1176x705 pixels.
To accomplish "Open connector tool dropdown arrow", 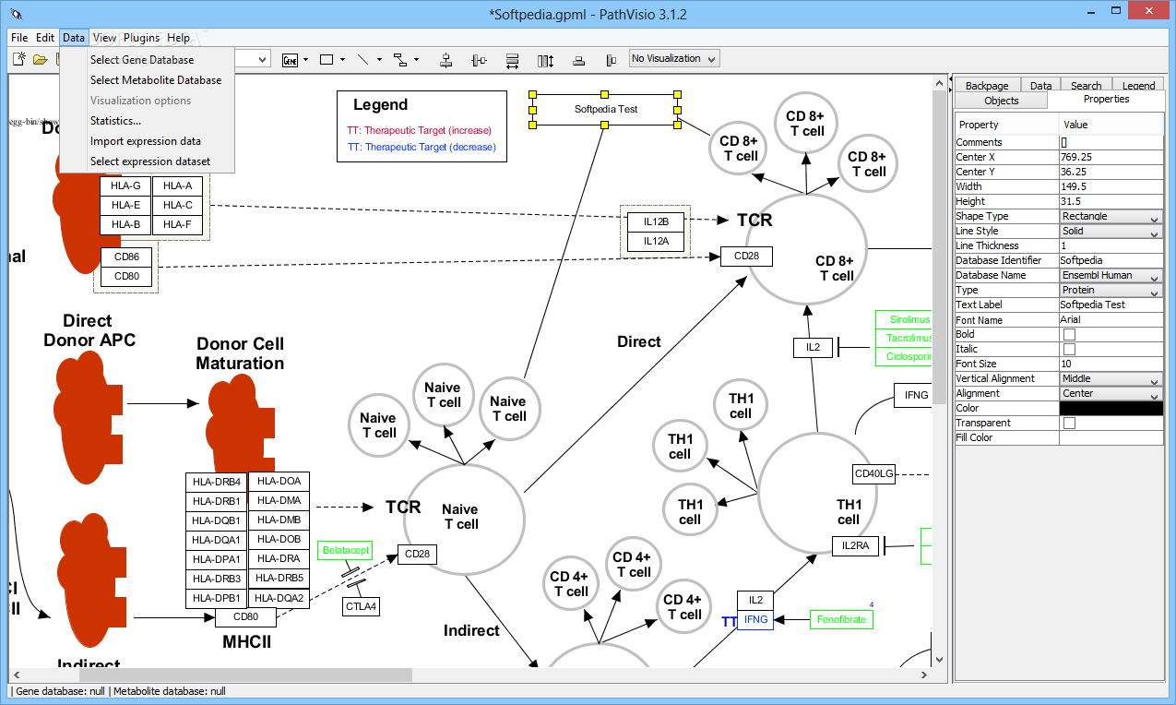I will pyautogui.click(x=416, y=60).
